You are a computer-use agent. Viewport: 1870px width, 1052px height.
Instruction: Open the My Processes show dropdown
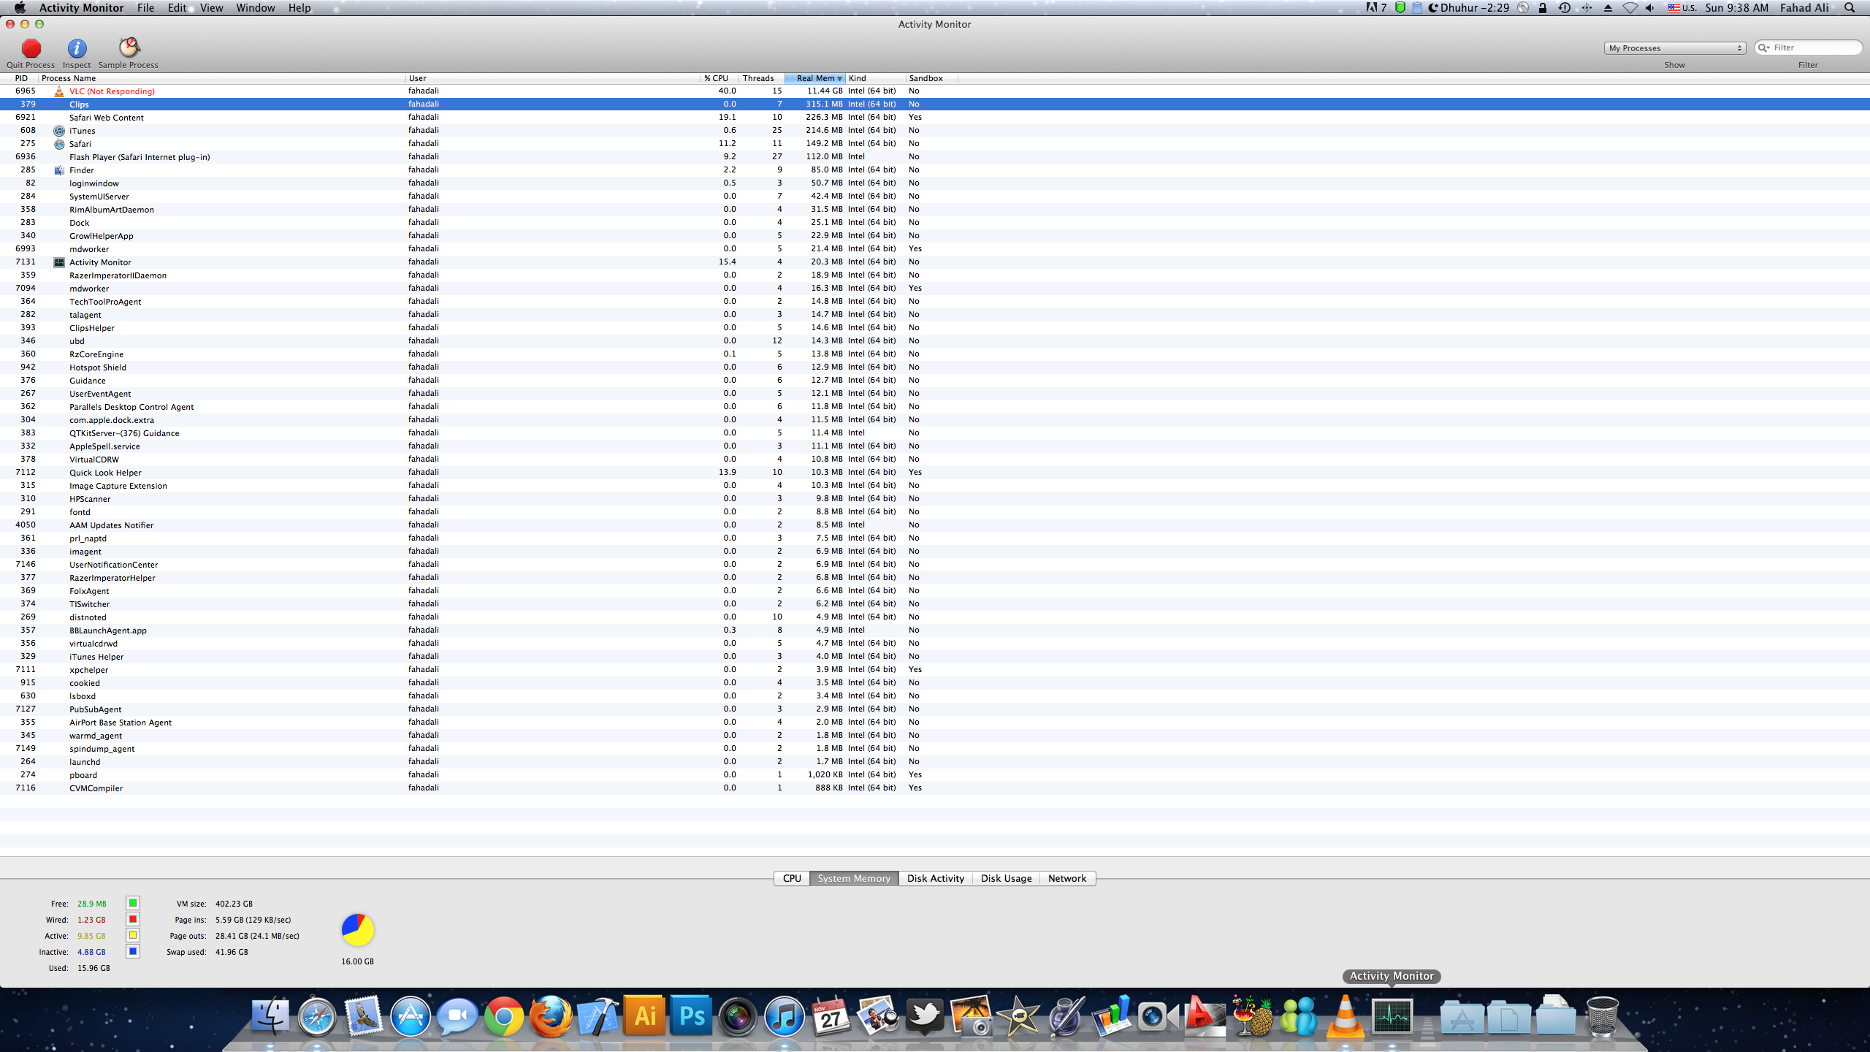coord(1674,48)
